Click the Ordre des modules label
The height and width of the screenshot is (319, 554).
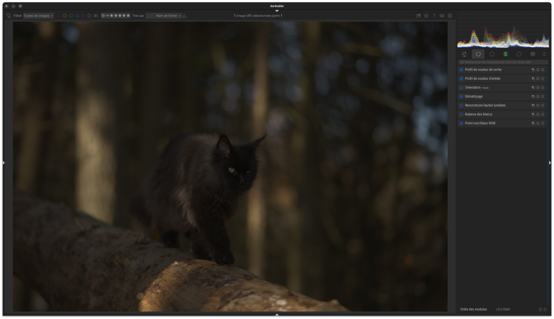(x=473, y=309)
